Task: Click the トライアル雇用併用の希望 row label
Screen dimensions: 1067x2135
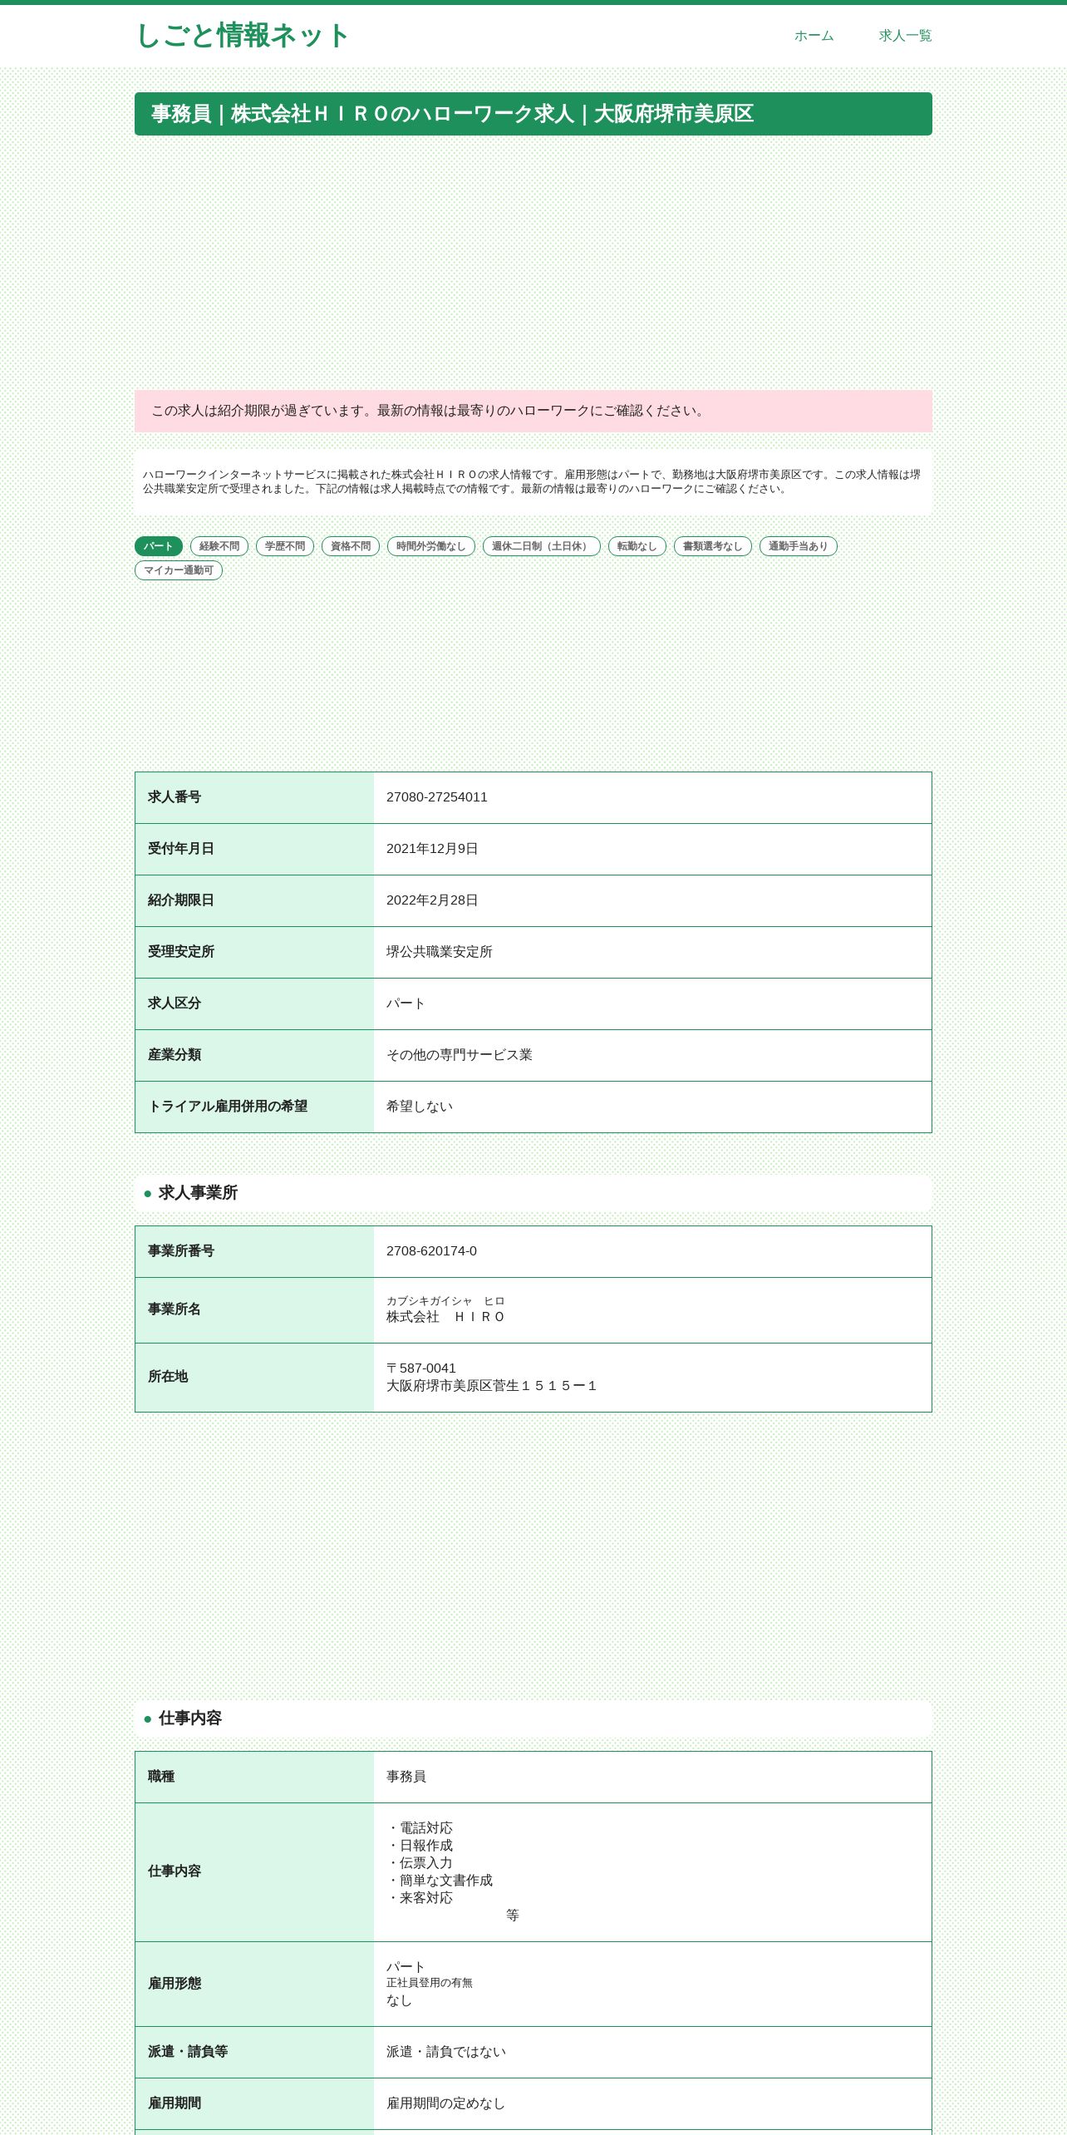Action: tap(228, 1107)
